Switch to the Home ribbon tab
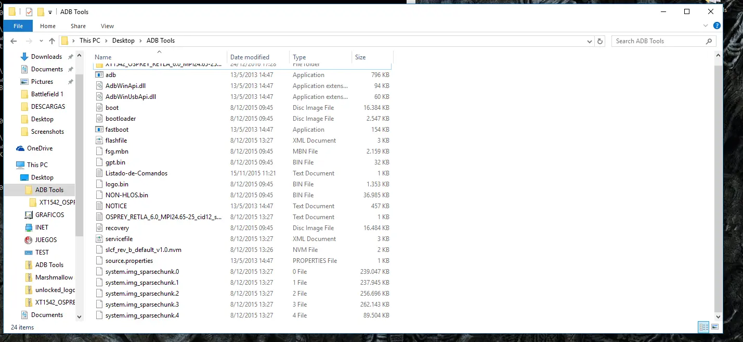Image resolution: width=743 pixels, height=342 pixels. (x=48, y=26)
